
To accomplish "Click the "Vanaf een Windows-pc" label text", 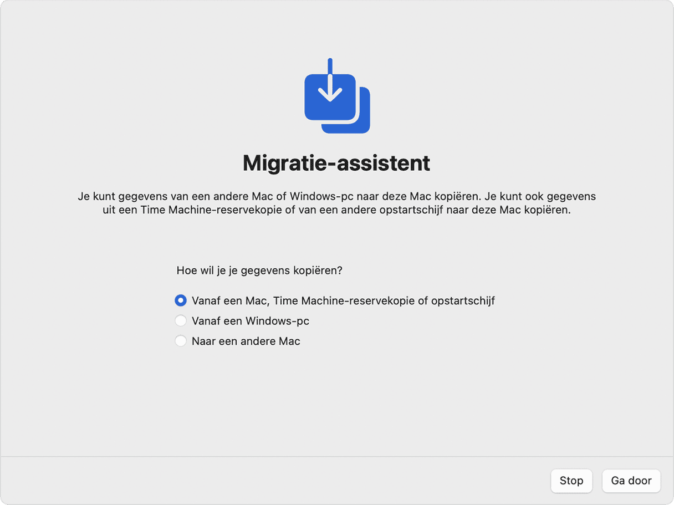I will pos(250,321).
